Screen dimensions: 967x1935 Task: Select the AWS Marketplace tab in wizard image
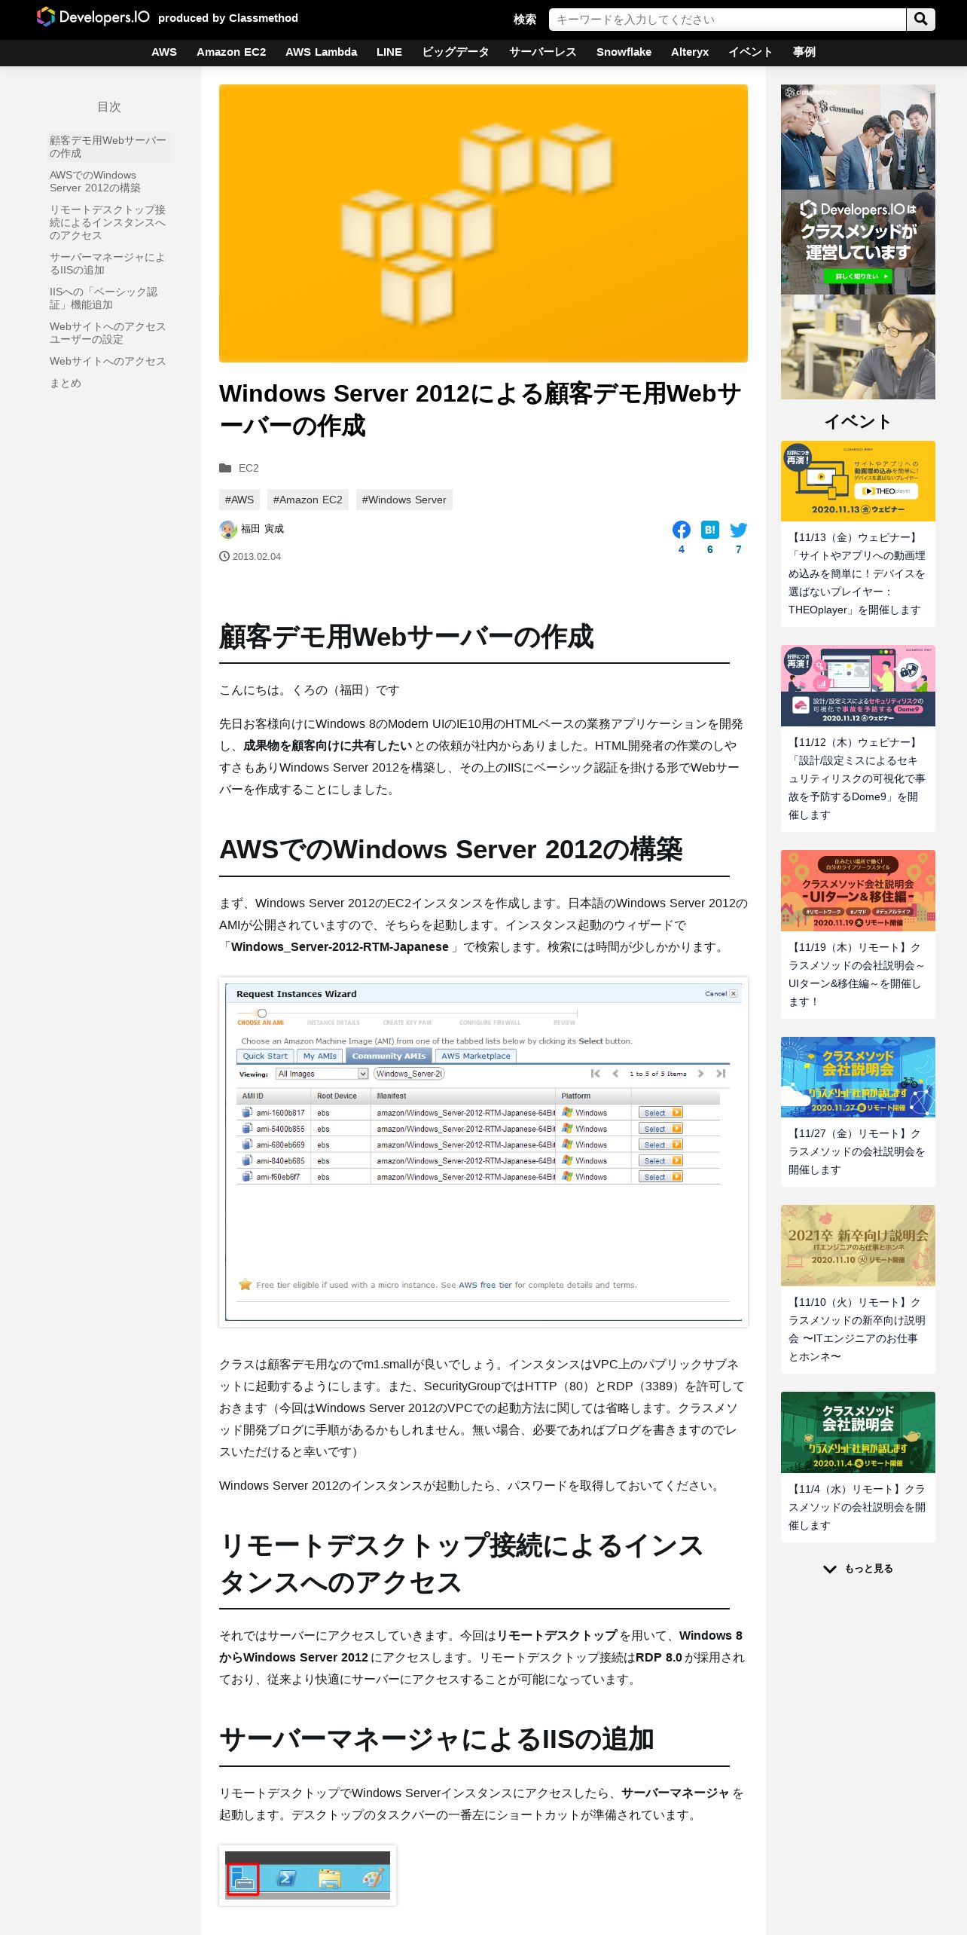(476, 1056)
